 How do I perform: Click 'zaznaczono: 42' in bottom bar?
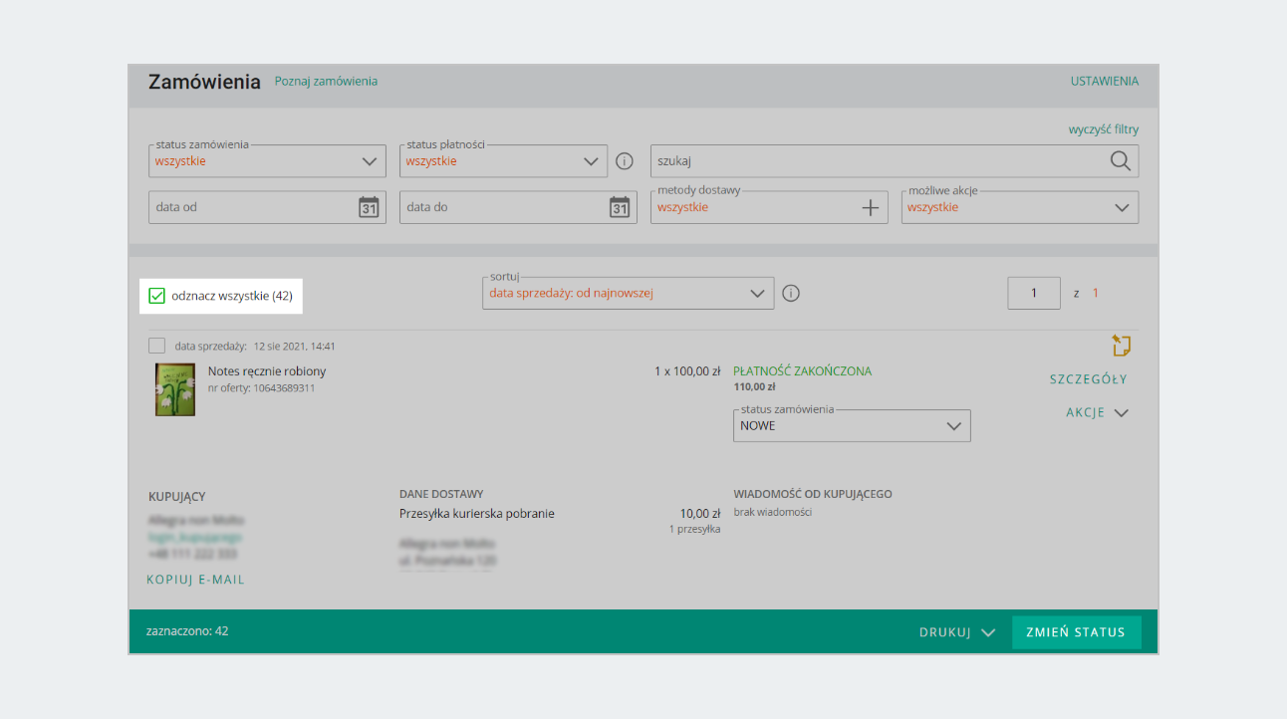[x=187, y=630]
